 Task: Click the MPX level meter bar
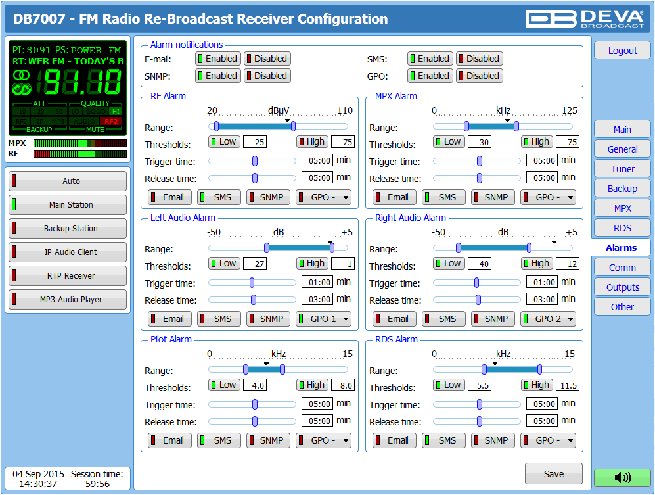click(x=79, y=143)
